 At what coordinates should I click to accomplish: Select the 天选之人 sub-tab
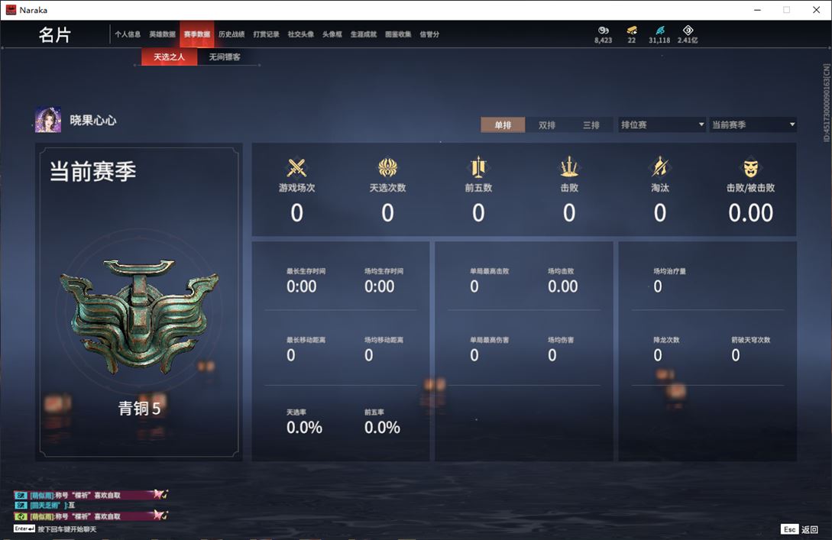pyautogui.click(x=170, y=57)
